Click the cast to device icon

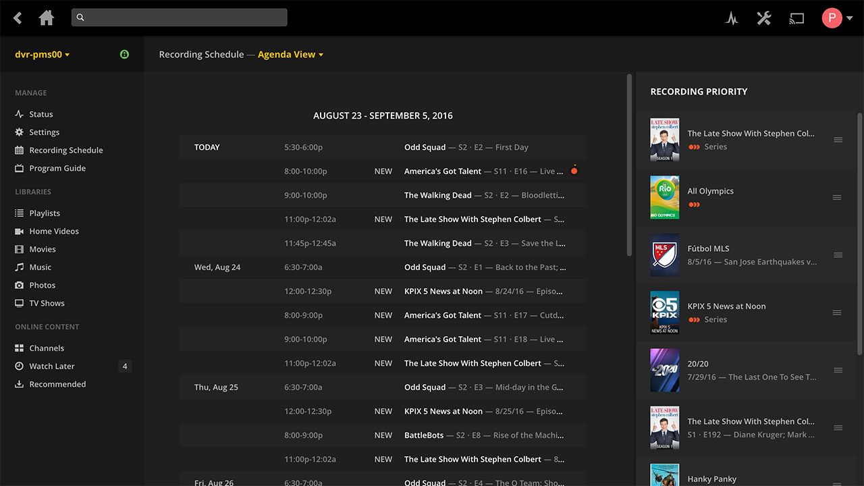point(797,18)
